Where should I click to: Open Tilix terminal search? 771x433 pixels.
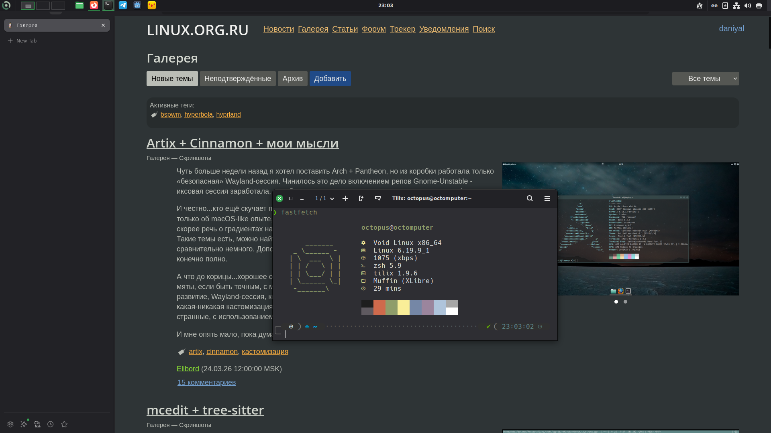click(x=530, y=198)
